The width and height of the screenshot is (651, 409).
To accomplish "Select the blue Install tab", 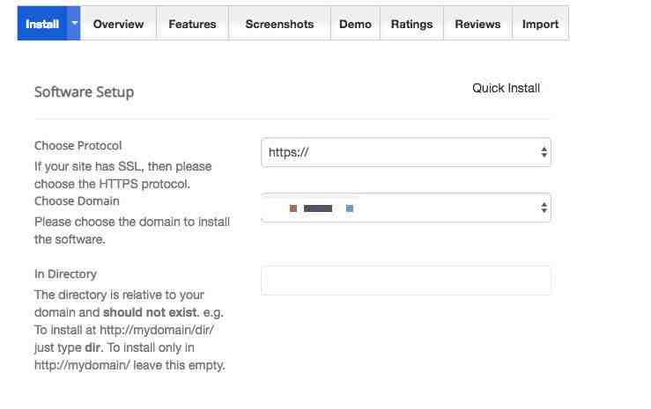I will (42, 23).
